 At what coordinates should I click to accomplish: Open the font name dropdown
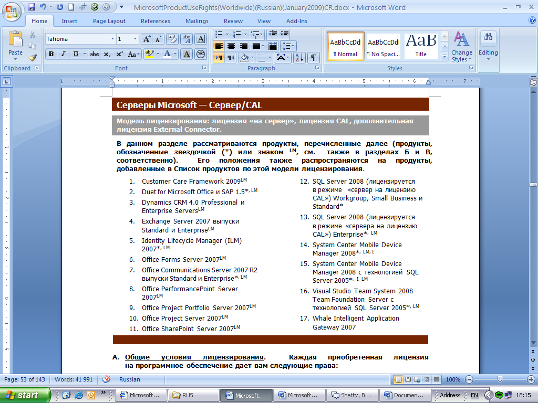click(x=112, y=39)
